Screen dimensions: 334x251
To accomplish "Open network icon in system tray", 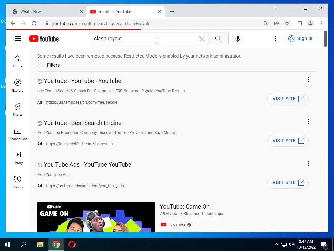I will pos(284,244).
